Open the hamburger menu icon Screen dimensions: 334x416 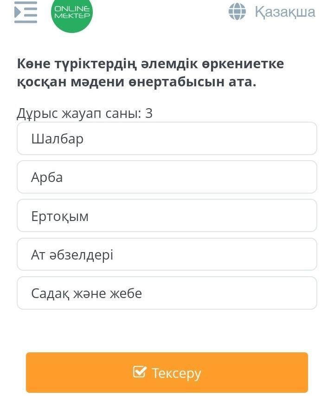[x=26, y=12]
